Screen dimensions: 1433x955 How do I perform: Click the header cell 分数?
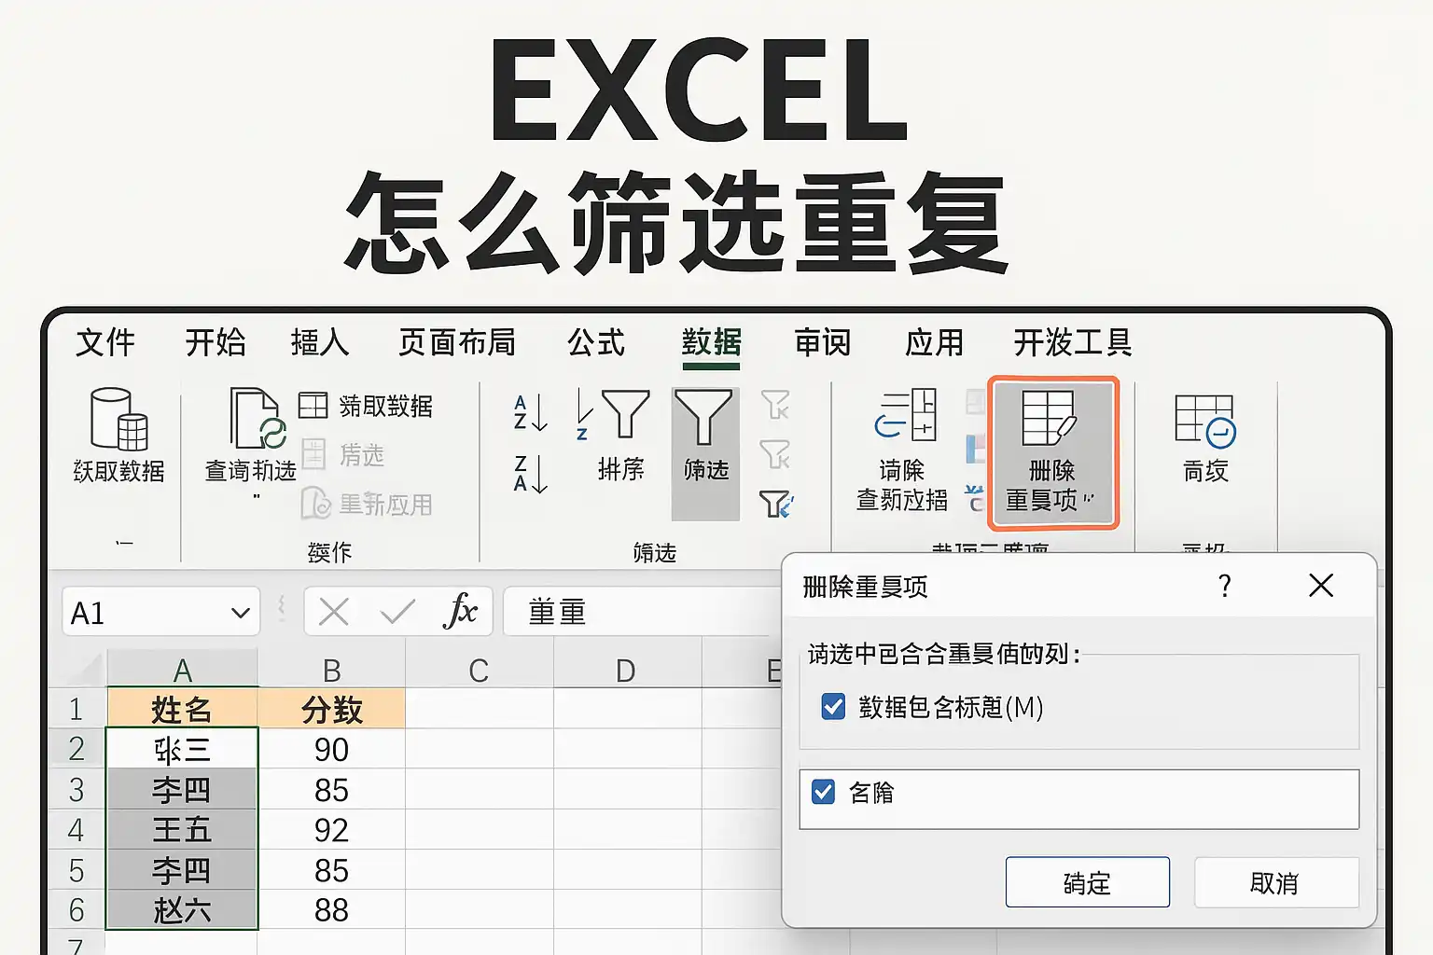[331, 709]
